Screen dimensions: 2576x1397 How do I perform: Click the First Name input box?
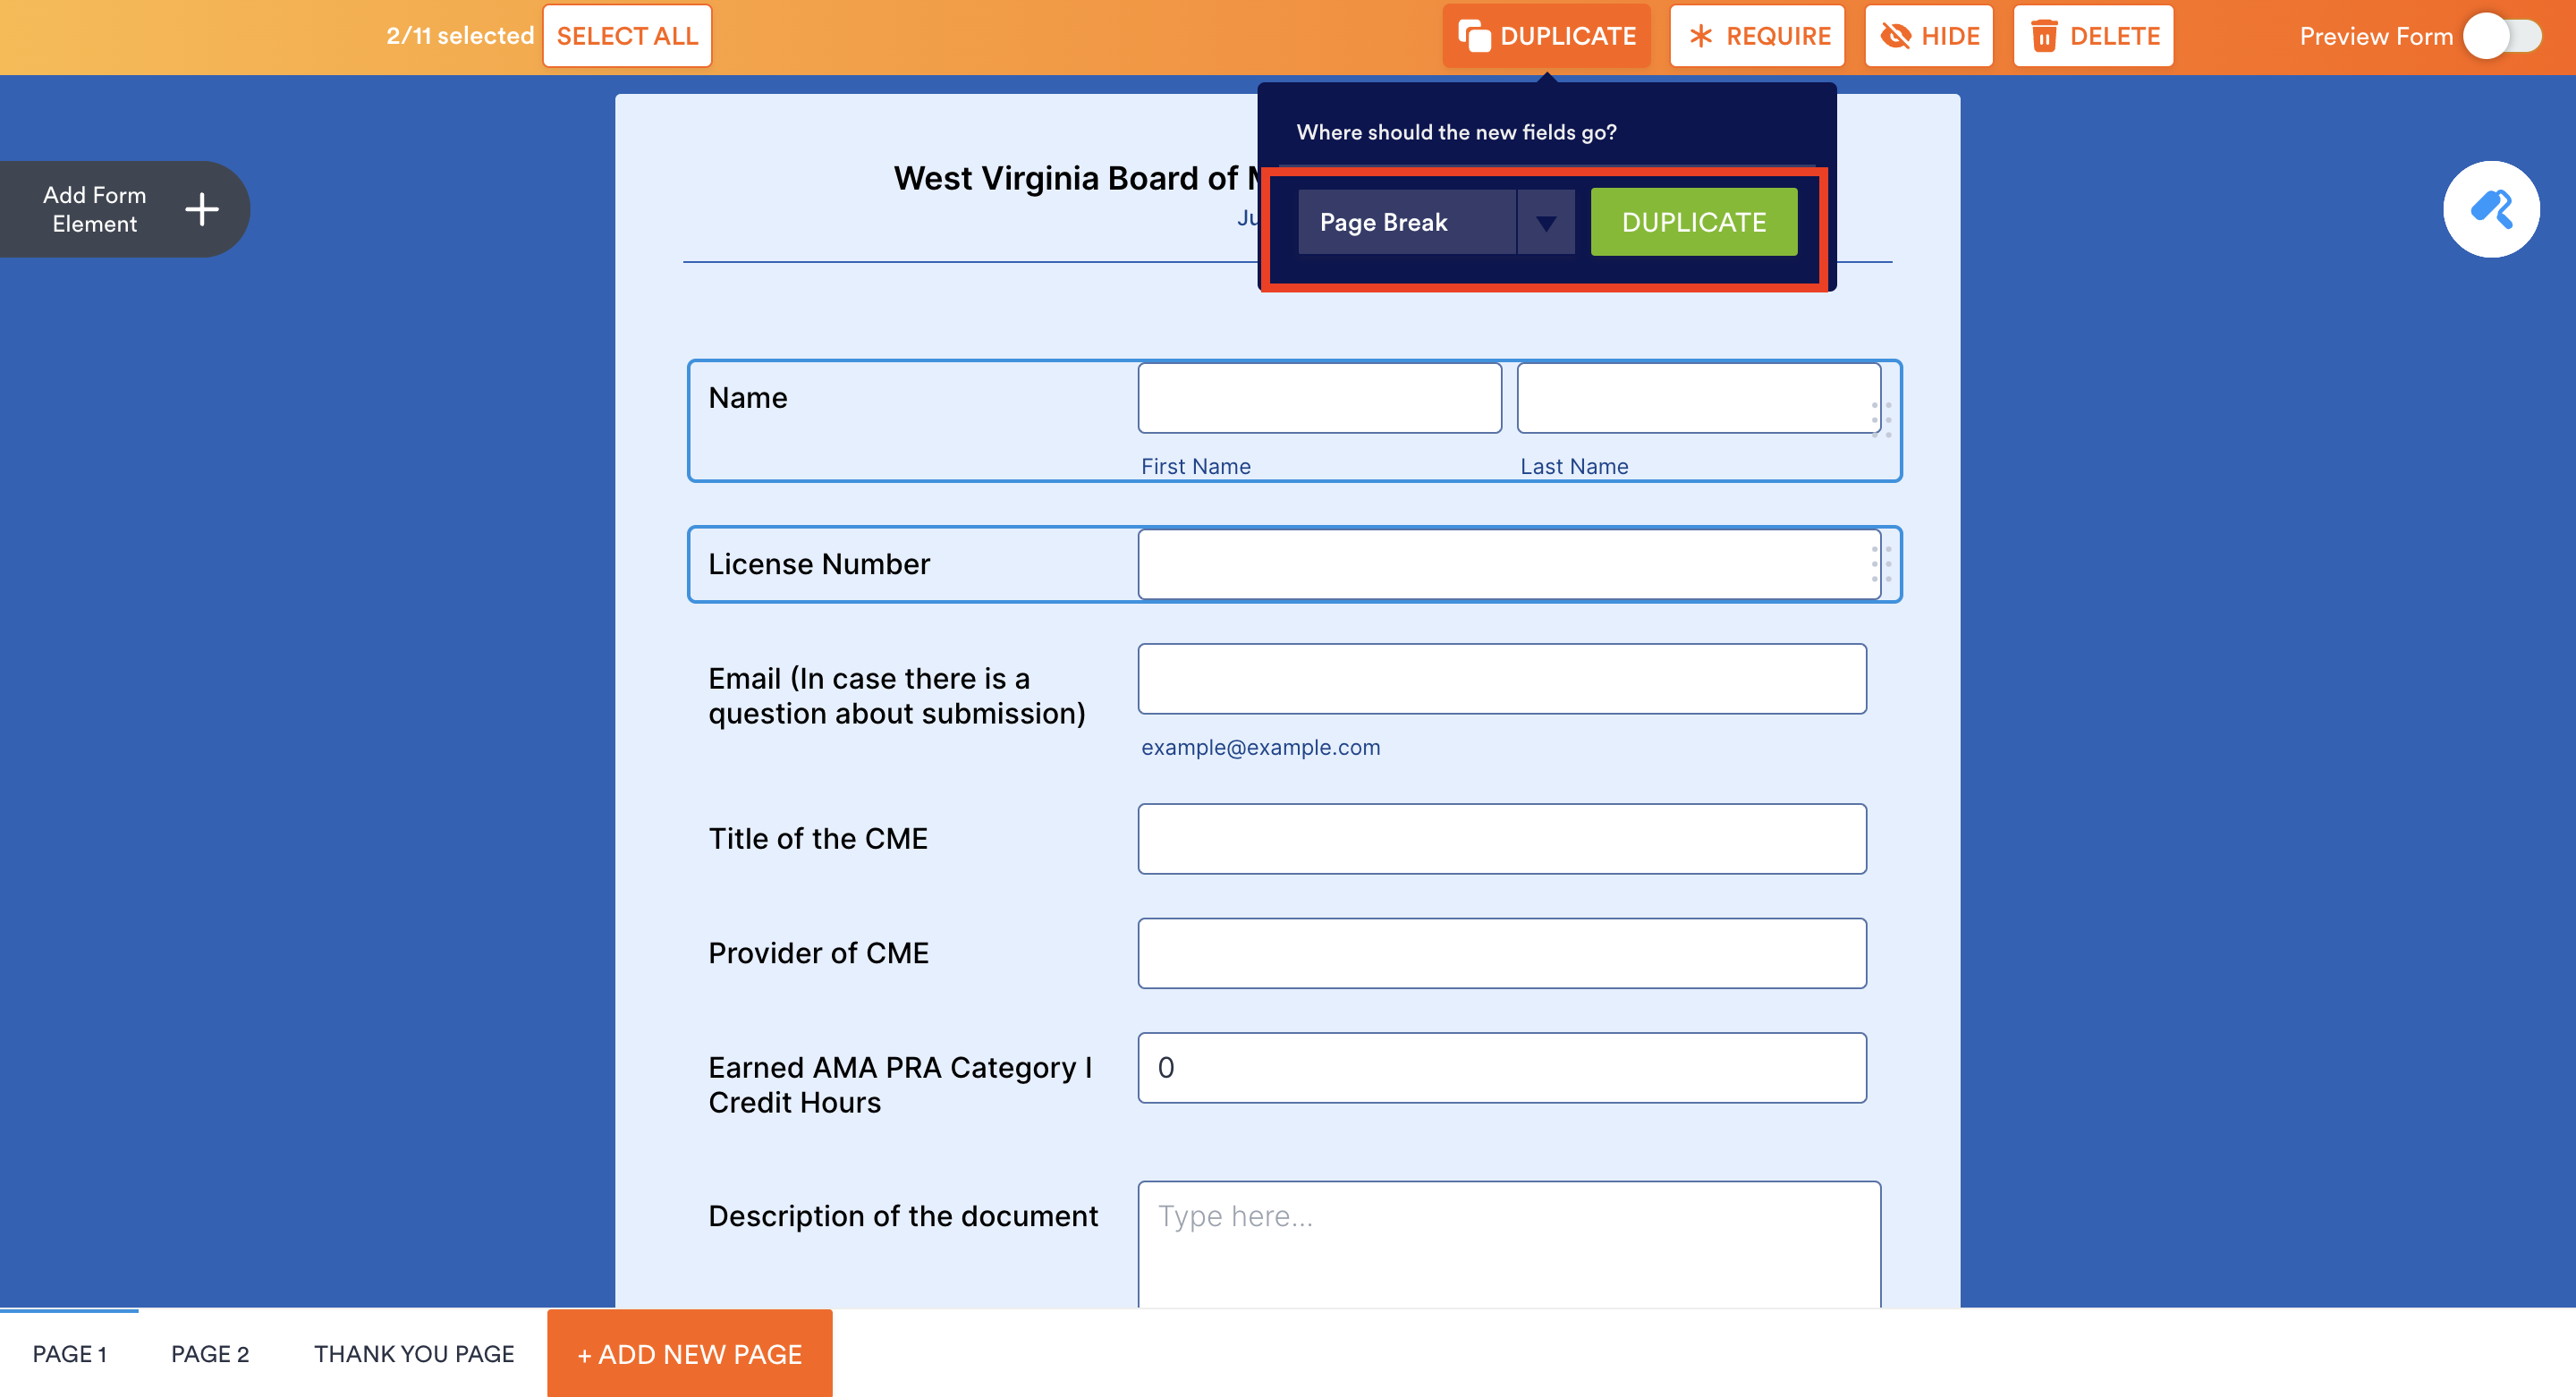point(1319,398)
